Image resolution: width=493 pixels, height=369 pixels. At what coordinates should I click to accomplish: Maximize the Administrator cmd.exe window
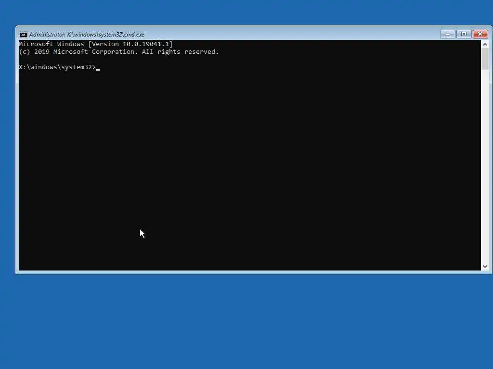464,34
